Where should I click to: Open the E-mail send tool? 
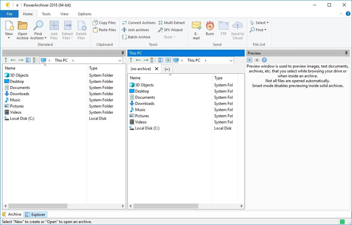[x=196, y=26]
